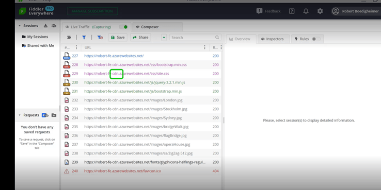Click image file icon of session 232
The height and width of the screenshot is (190, 381).
[67, 100]
